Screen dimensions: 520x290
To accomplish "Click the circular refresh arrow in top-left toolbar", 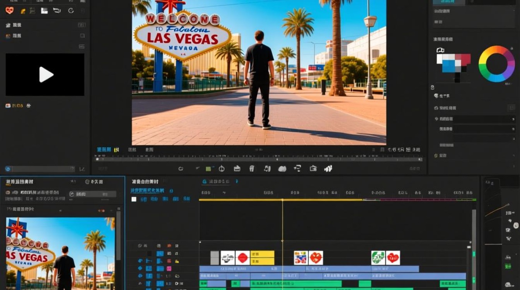I will tap(71, 10).
